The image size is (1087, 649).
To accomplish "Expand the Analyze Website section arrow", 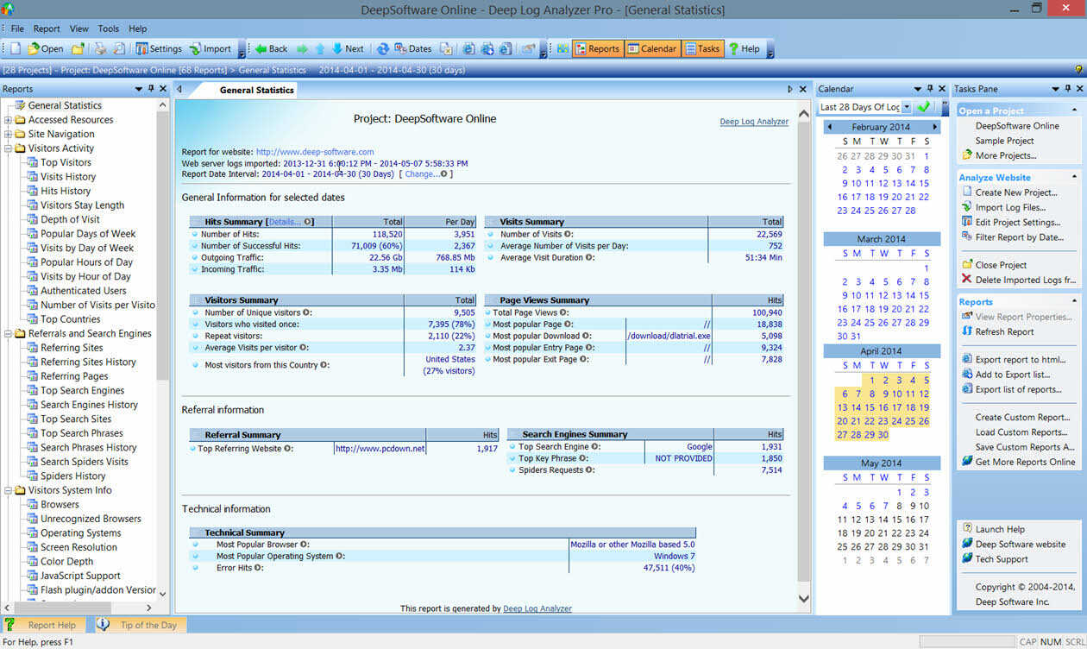I will (1074, 176).
